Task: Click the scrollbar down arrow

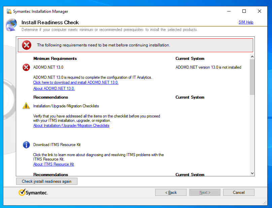Action: point(252,173)
